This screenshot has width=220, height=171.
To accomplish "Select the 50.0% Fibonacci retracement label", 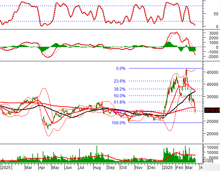I will (120, 96).
